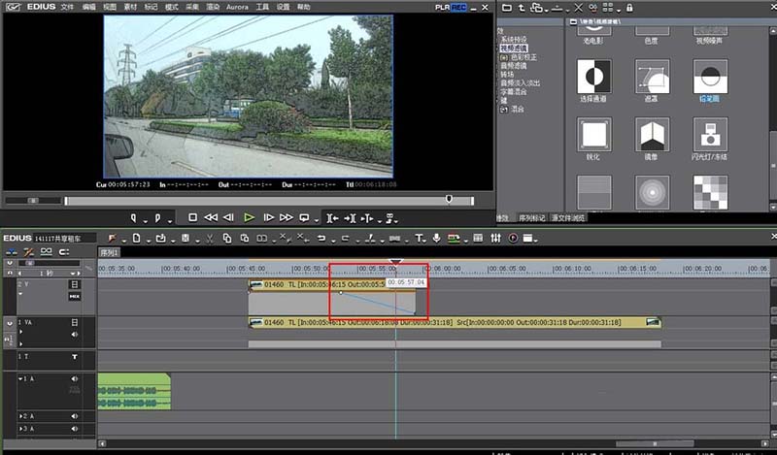Image resolution: width=777 pixels, height=455 pixels.
Task: Step back to the previous frame
Action: (x=228, y=217)
